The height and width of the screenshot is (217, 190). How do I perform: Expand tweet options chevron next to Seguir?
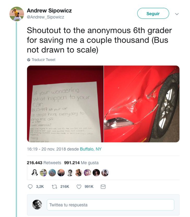point(177,14)
